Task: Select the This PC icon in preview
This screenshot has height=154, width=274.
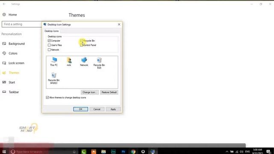Action: click(54, 62)
